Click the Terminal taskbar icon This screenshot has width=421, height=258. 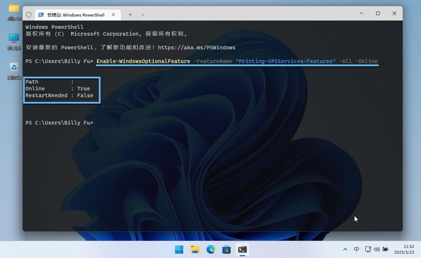click(242, 250)
